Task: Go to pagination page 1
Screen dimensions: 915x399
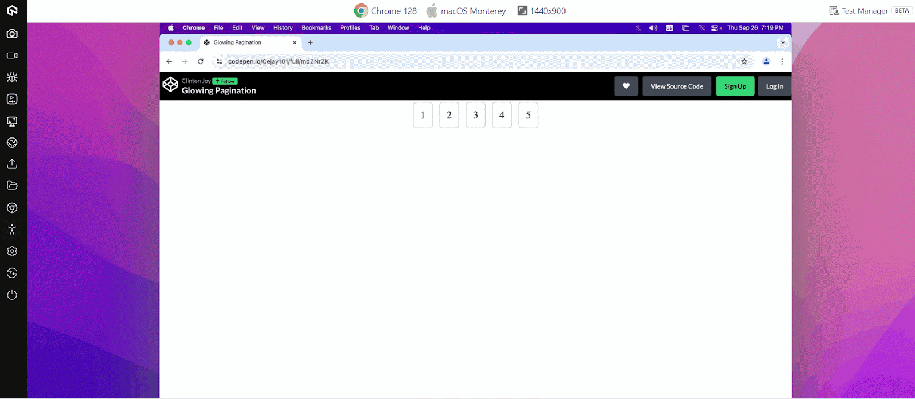Action: tap(423, 115)
